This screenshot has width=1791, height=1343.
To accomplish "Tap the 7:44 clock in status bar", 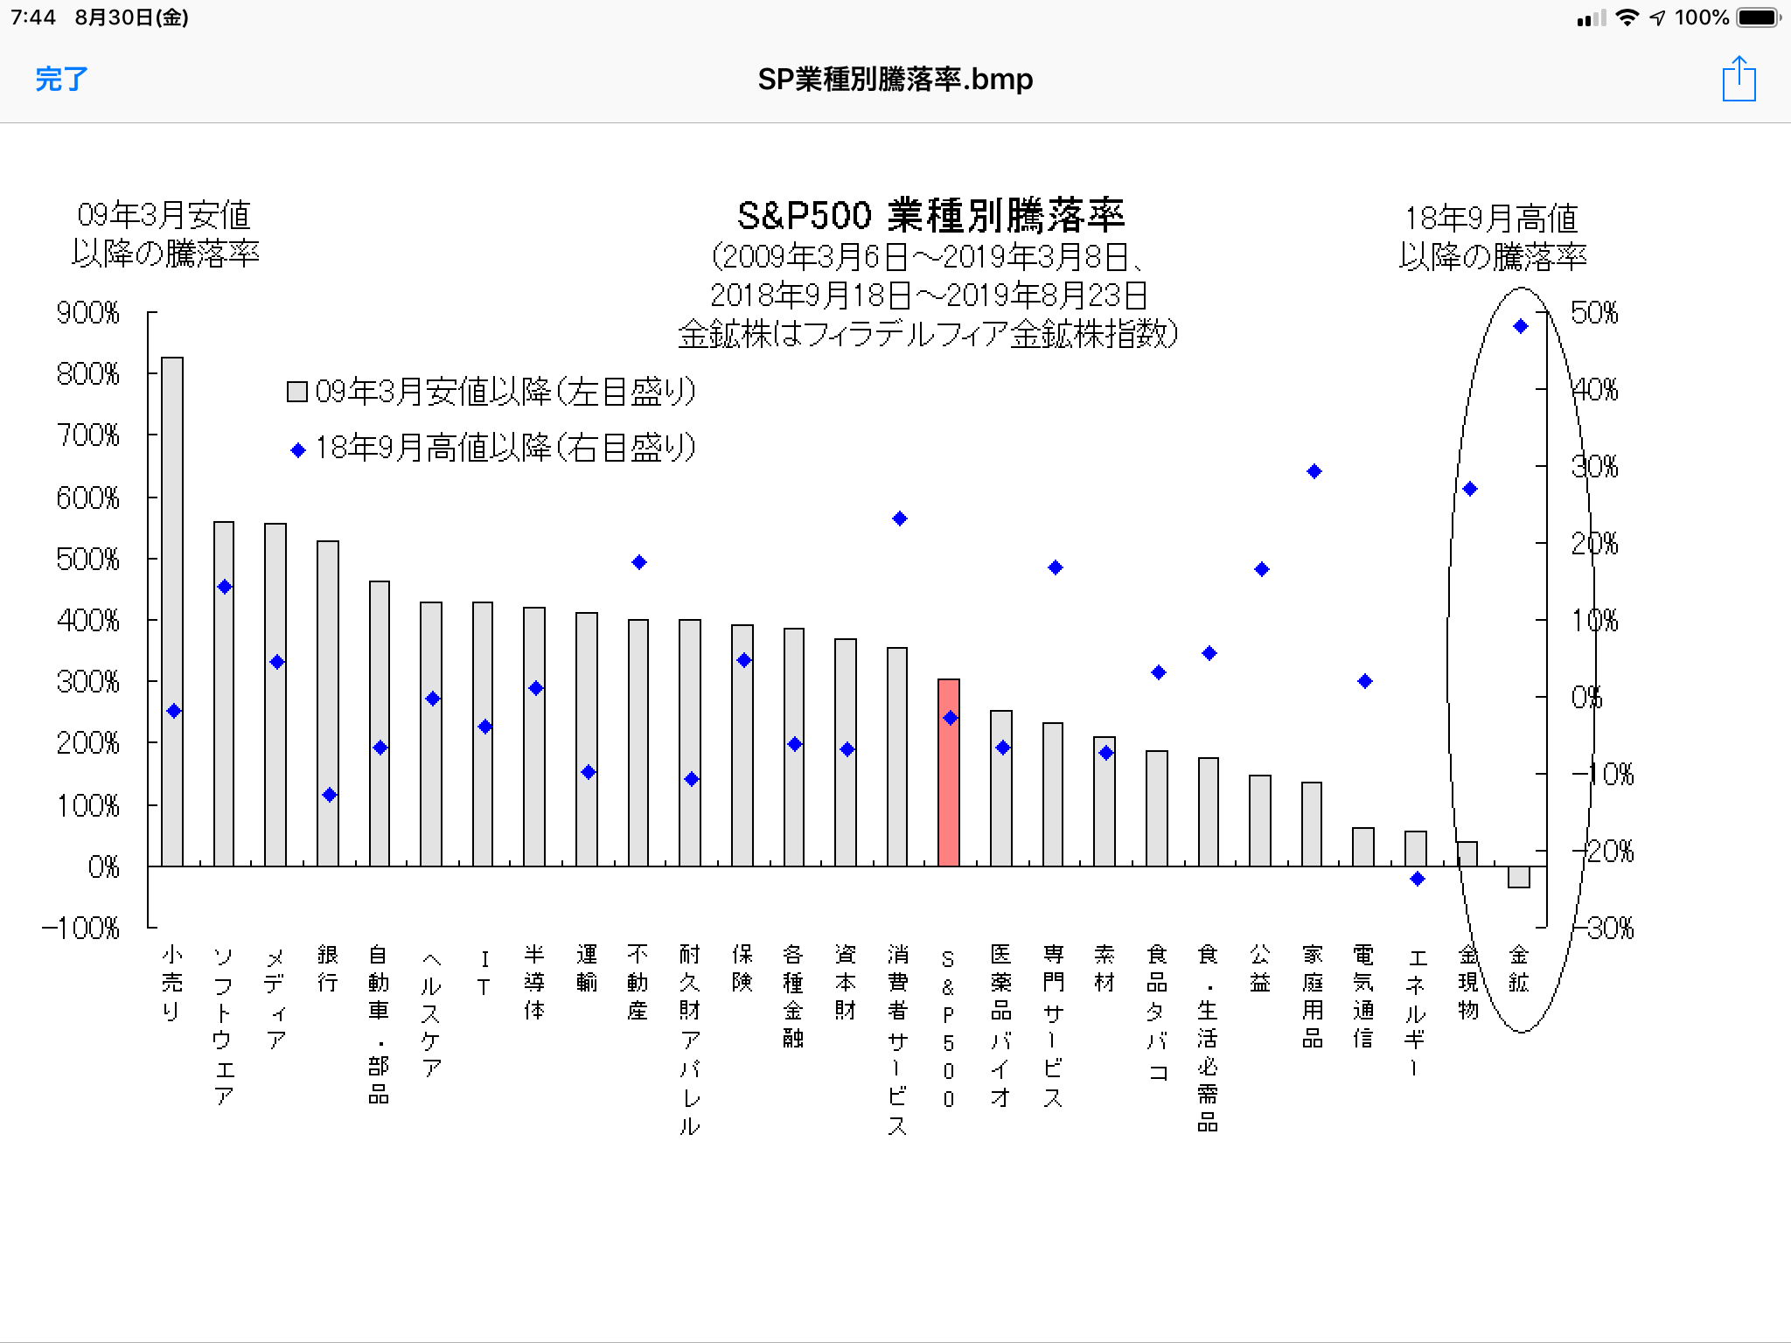I will coord(33,17).
